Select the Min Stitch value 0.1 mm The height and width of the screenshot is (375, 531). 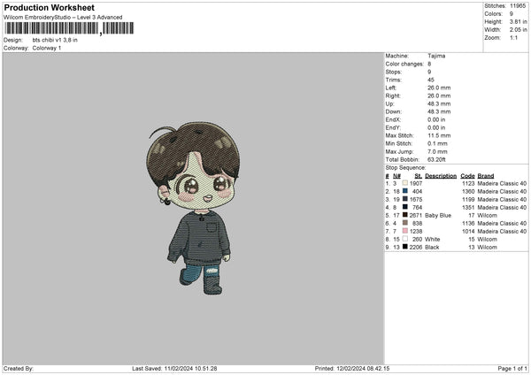click(x=437, y=143)
